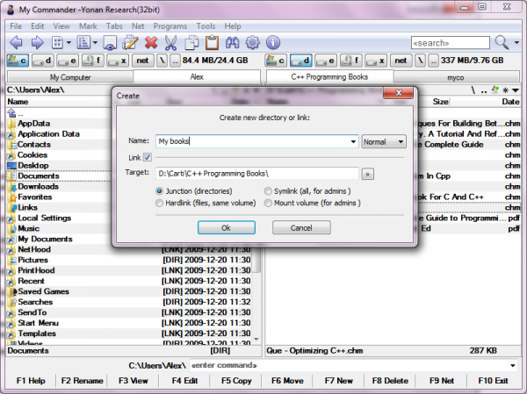Click the binoculars find icon

(x=232, y=42)
